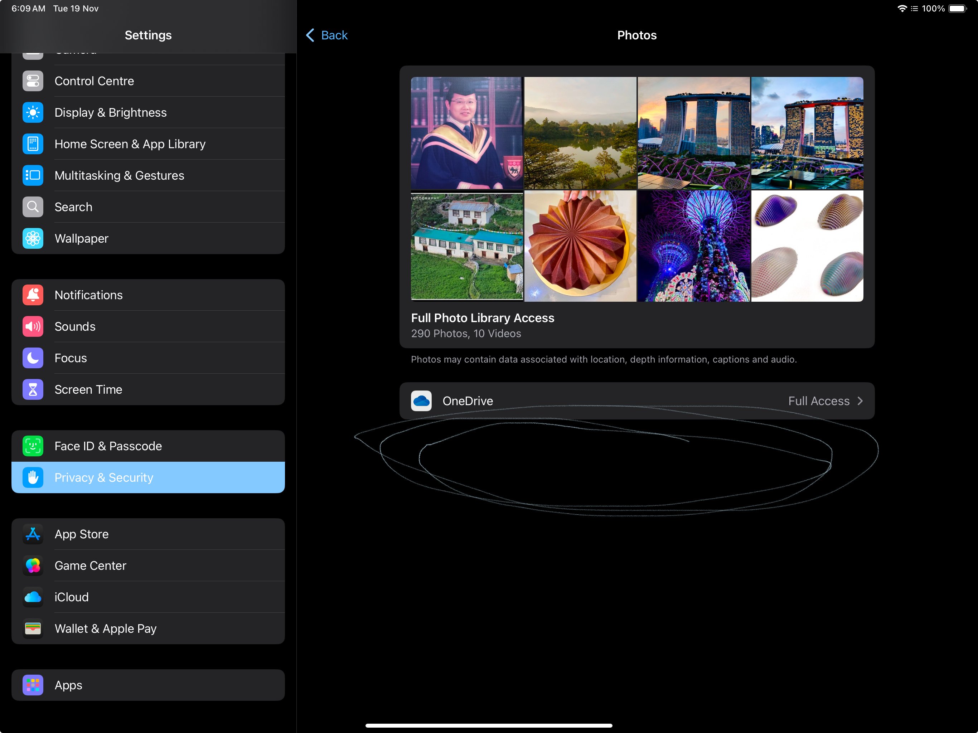Tap the Back button label
The width and height of the screenshot is (978, 733).
click(334, 35)
